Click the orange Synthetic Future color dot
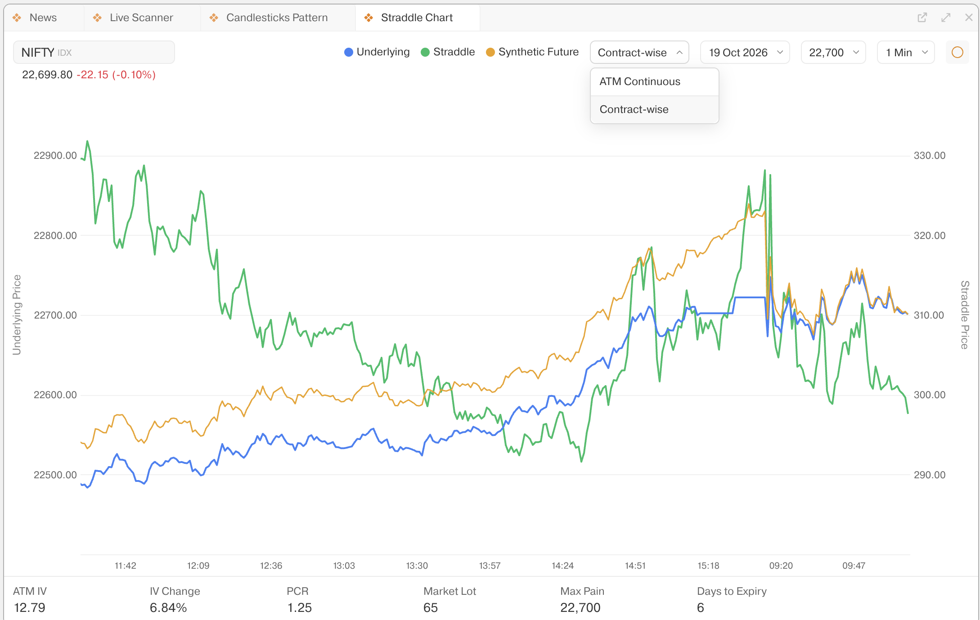Image resolution: width=980 pixels, height=620 pixels. click(490, 52)
